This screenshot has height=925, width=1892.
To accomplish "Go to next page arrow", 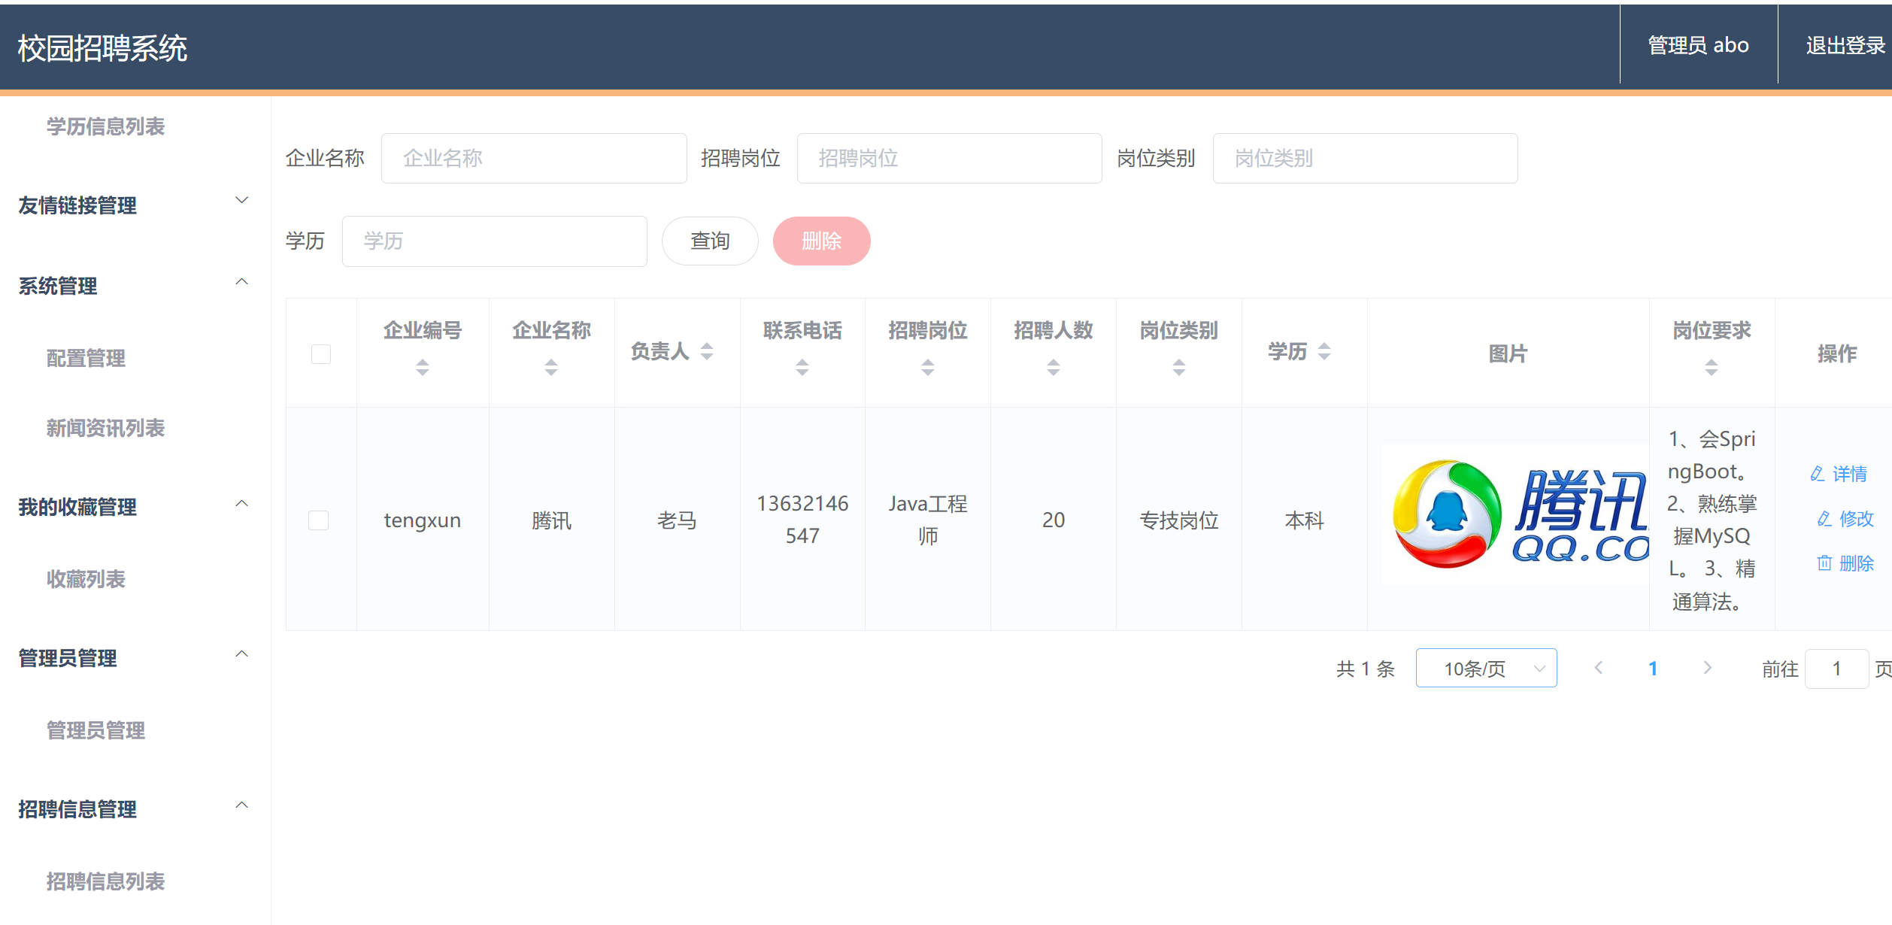I will 1707,668.
